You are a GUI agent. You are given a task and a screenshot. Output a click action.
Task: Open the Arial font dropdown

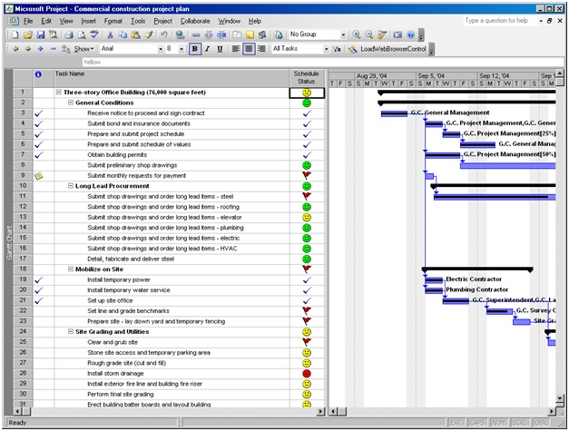click(161, 49)
